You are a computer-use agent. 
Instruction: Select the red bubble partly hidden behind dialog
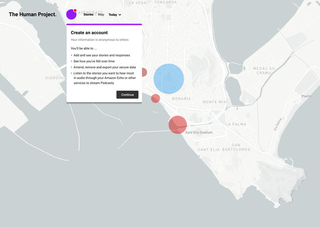pyautogui.click(x=144, y=72)
